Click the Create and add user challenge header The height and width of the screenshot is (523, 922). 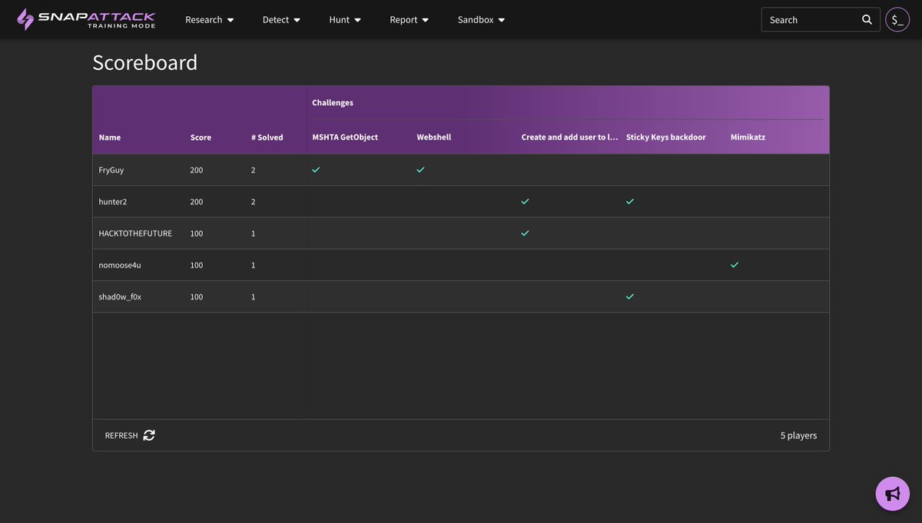pyautogui.click(x=569, y=137)
